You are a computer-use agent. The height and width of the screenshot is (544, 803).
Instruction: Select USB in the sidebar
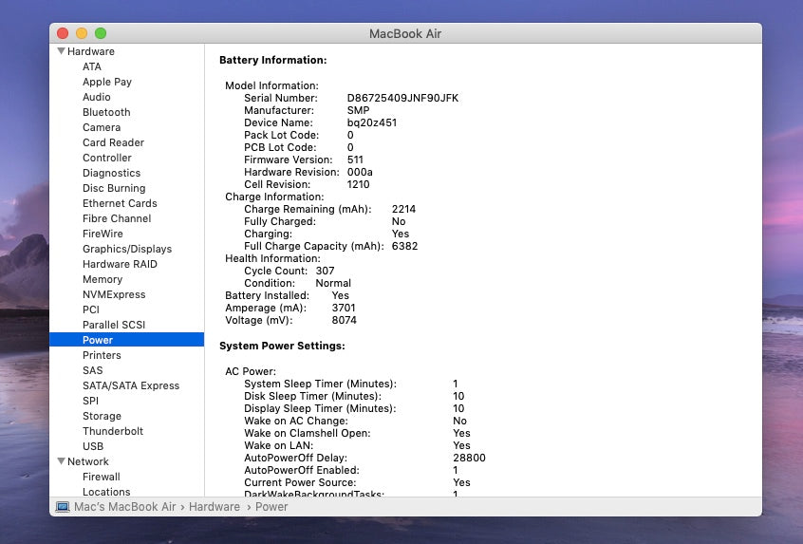click(x=93, y=446)
